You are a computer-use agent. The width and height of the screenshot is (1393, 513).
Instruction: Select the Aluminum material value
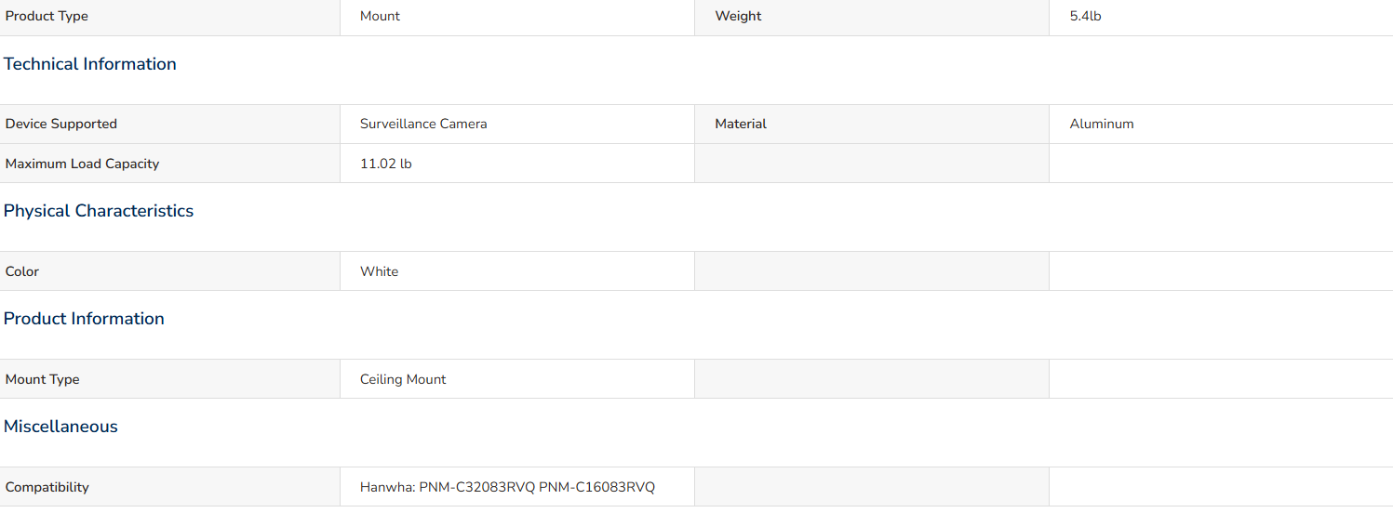point(1102,124)
